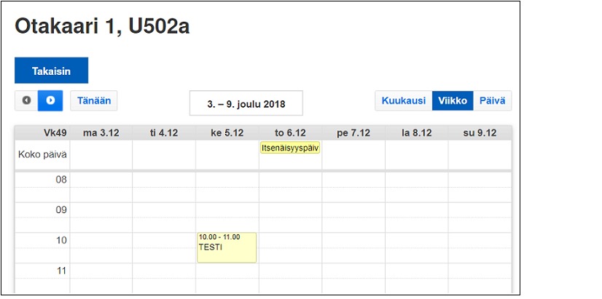Go to next week arrow icon
Viewport: 602px width, 299px height.
(x=50, y=100)
